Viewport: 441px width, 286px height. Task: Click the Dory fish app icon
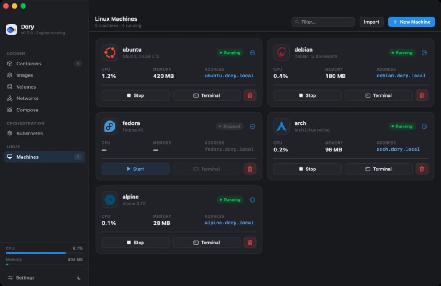tap(12, 30)
